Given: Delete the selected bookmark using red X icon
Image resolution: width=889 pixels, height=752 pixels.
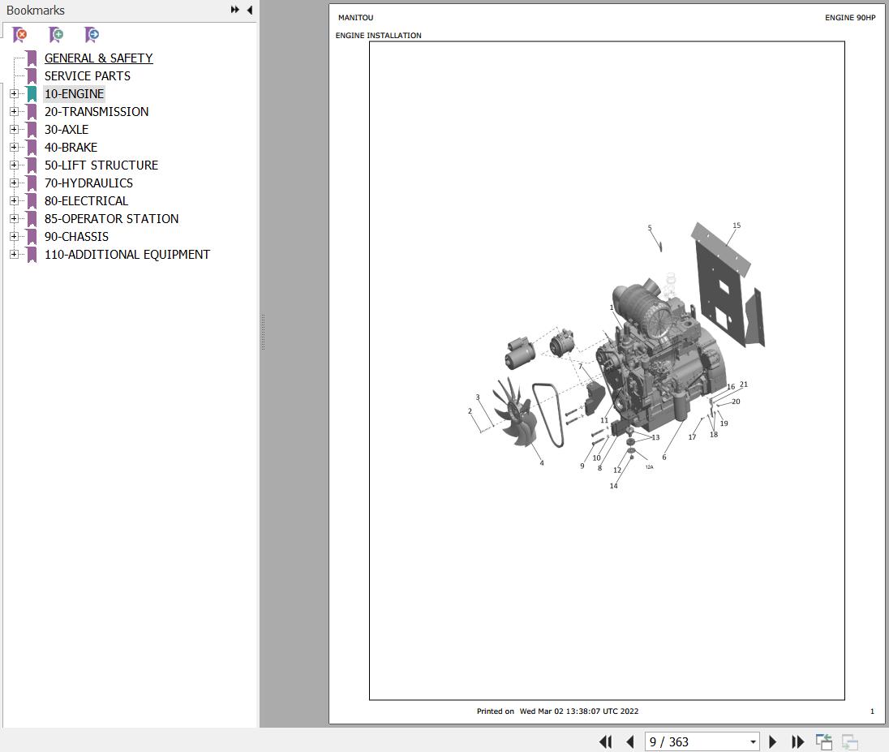Looking at the screenshot, I should [19, 35].
